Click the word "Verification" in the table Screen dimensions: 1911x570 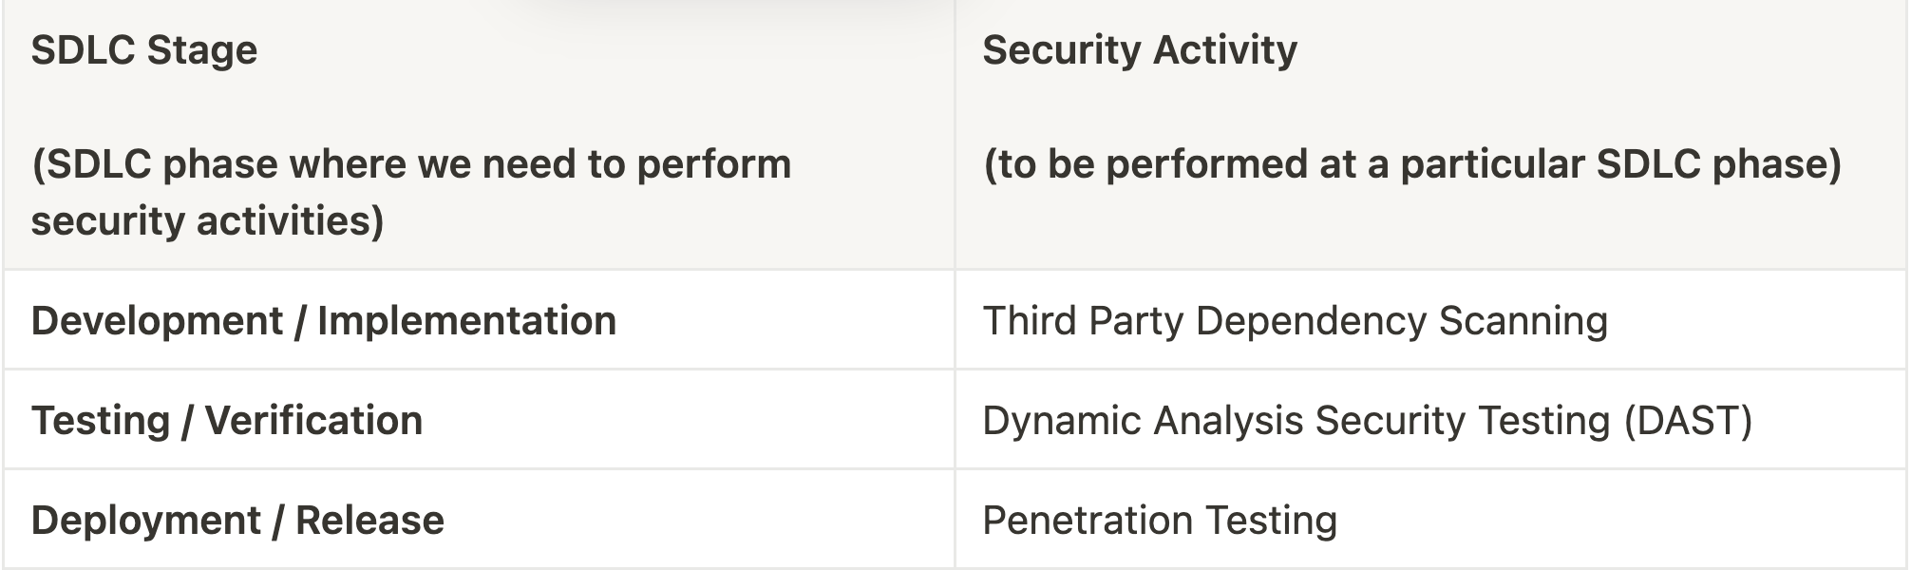[x=313, y=421]
